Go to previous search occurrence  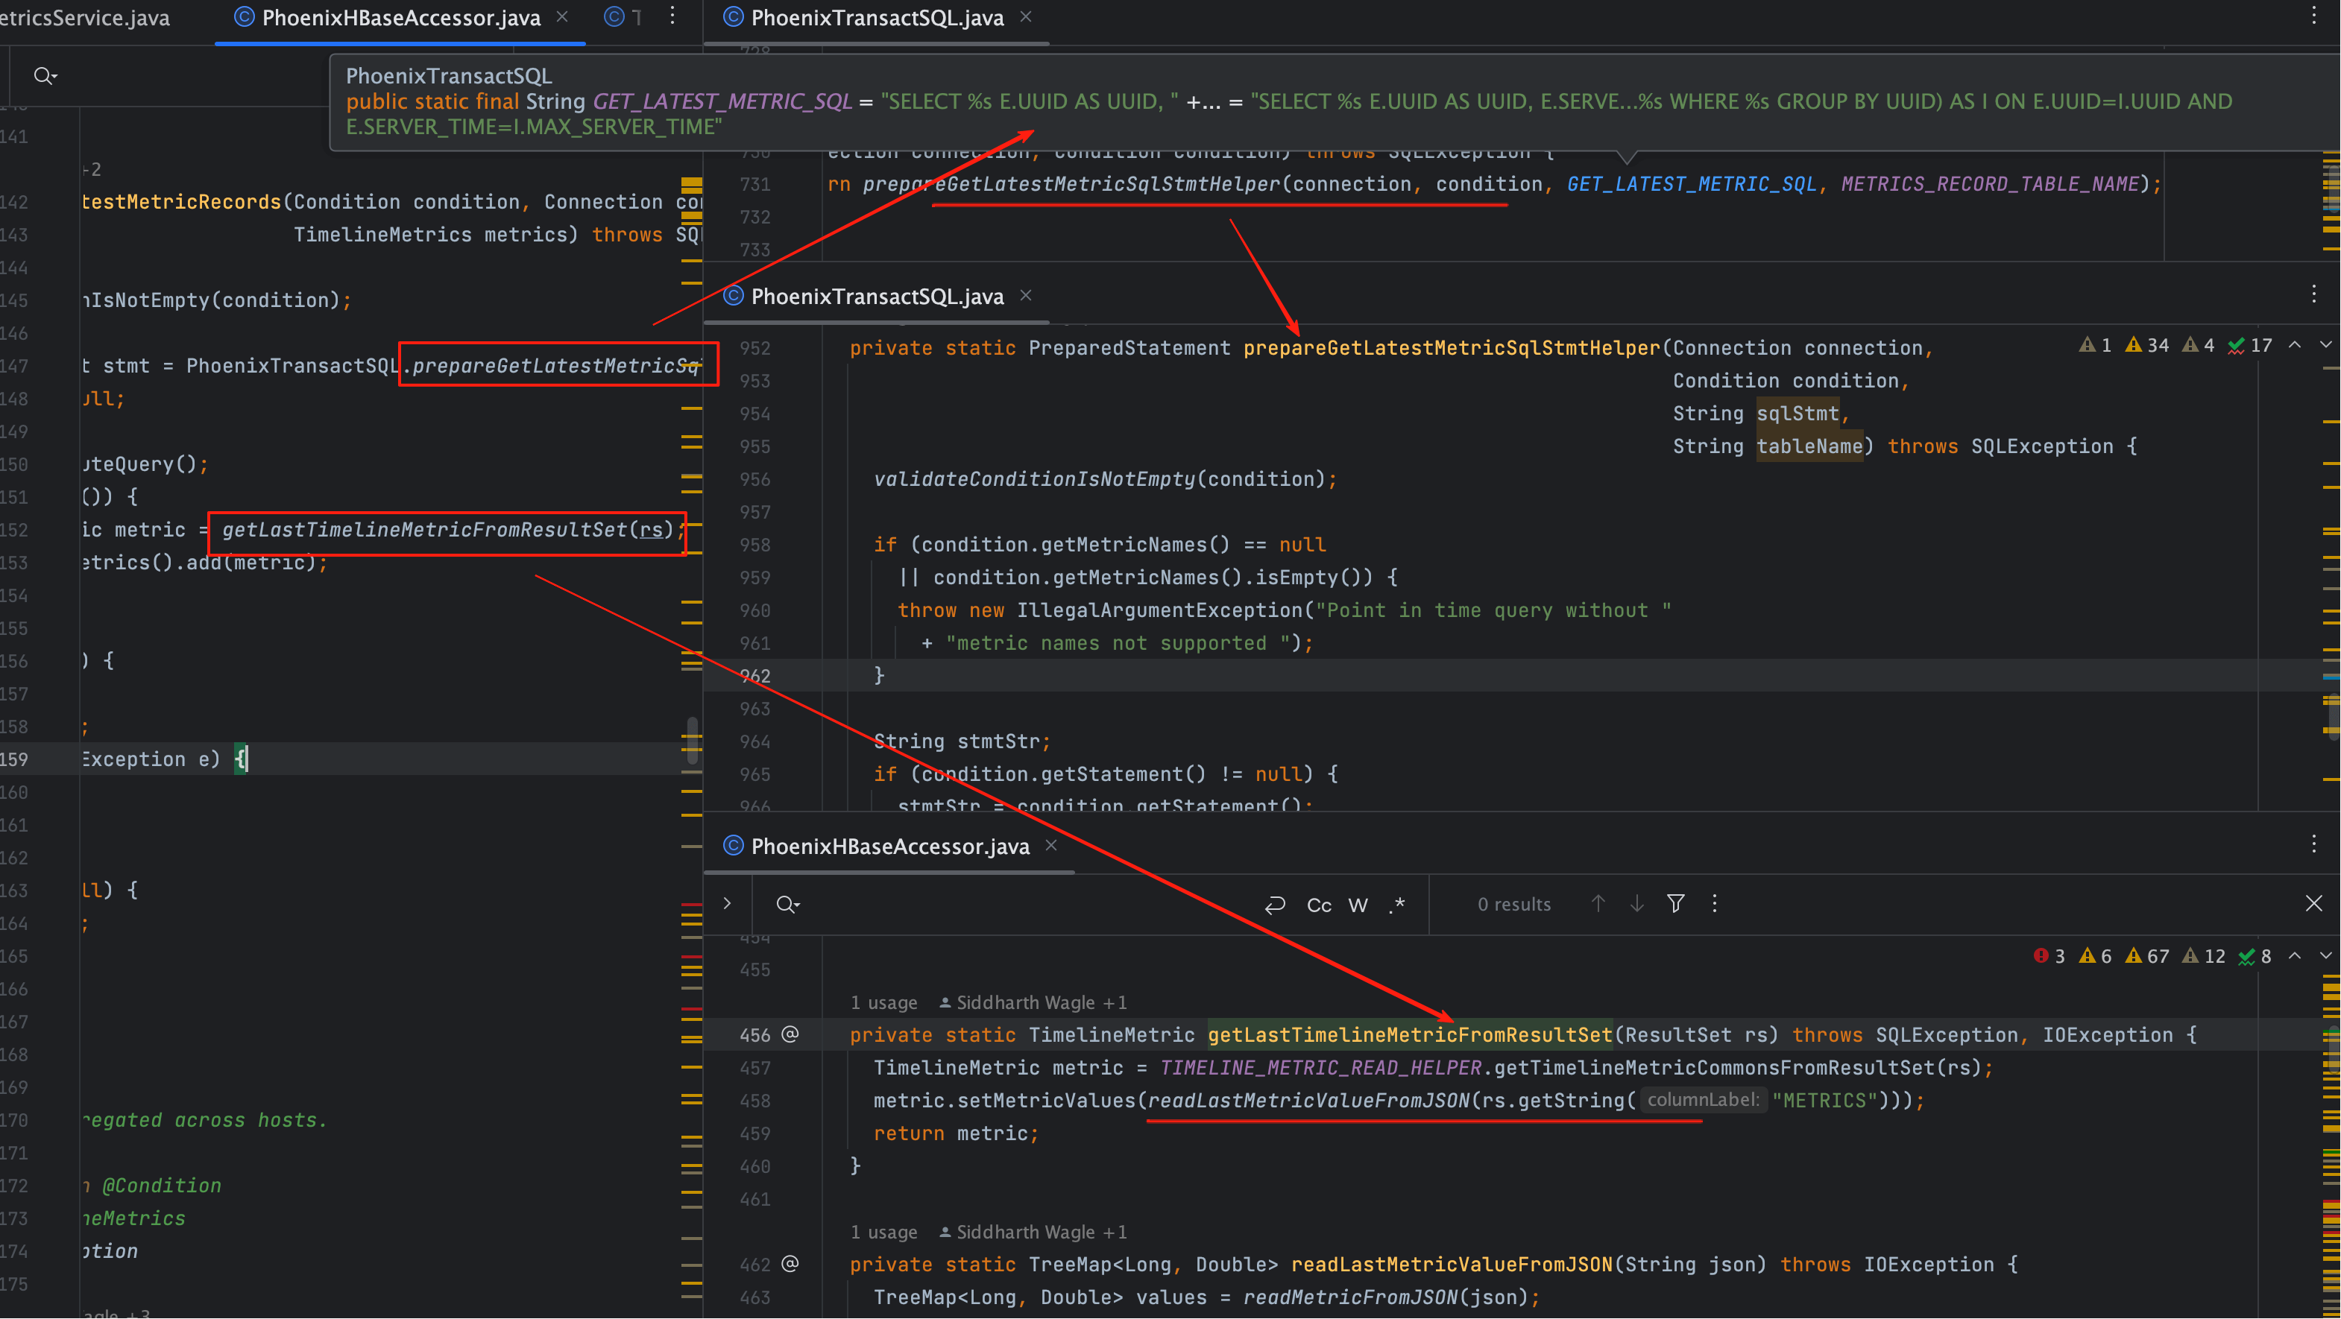click(x=1598, y=904)
